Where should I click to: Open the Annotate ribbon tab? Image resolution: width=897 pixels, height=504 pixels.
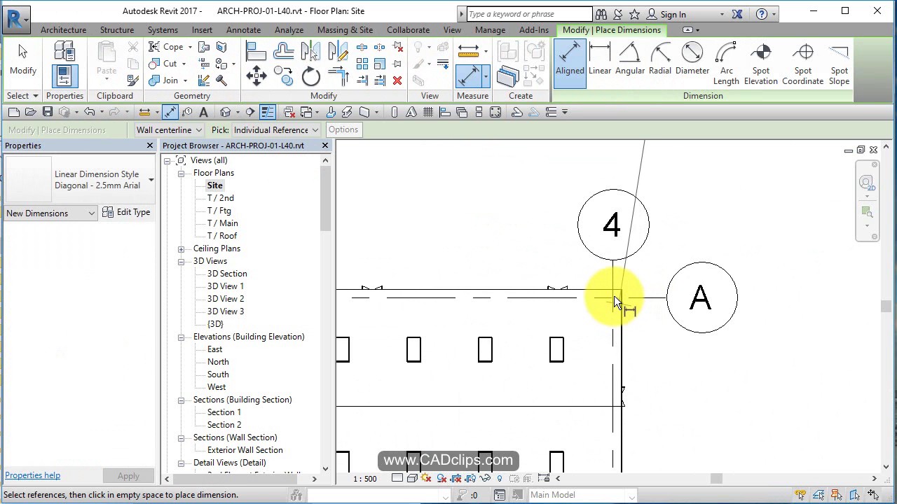coord(243,29)
